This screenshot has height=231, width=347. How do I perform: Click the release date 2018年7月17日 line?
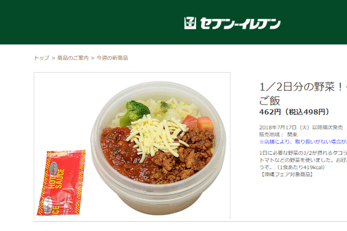click(x=301, y=127)
